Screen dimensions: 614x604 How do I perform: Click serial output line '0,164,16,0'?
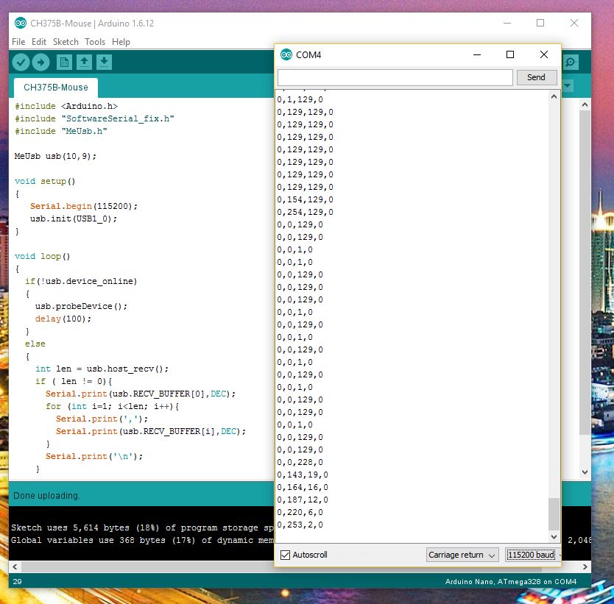pos(303,488)
